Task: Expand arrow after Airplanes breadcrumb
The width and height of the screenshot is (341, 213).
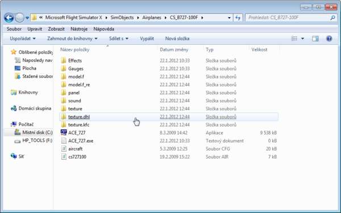Action: [166, 18]
